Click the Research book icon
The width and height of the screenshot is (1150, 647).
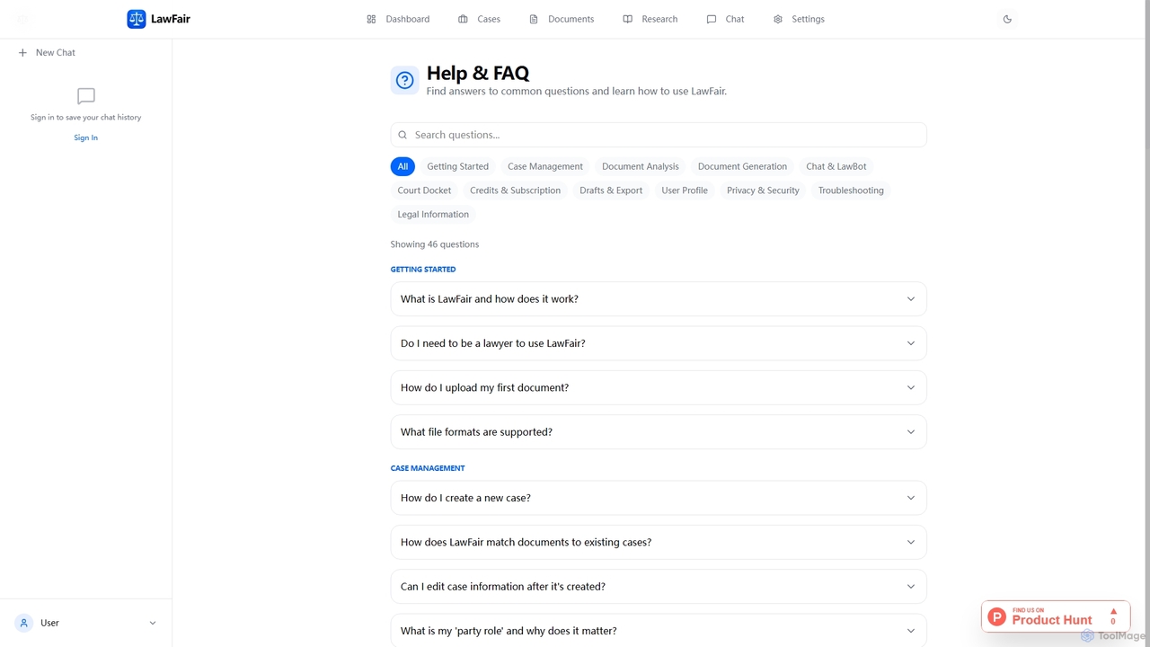(x=627, y=19)
